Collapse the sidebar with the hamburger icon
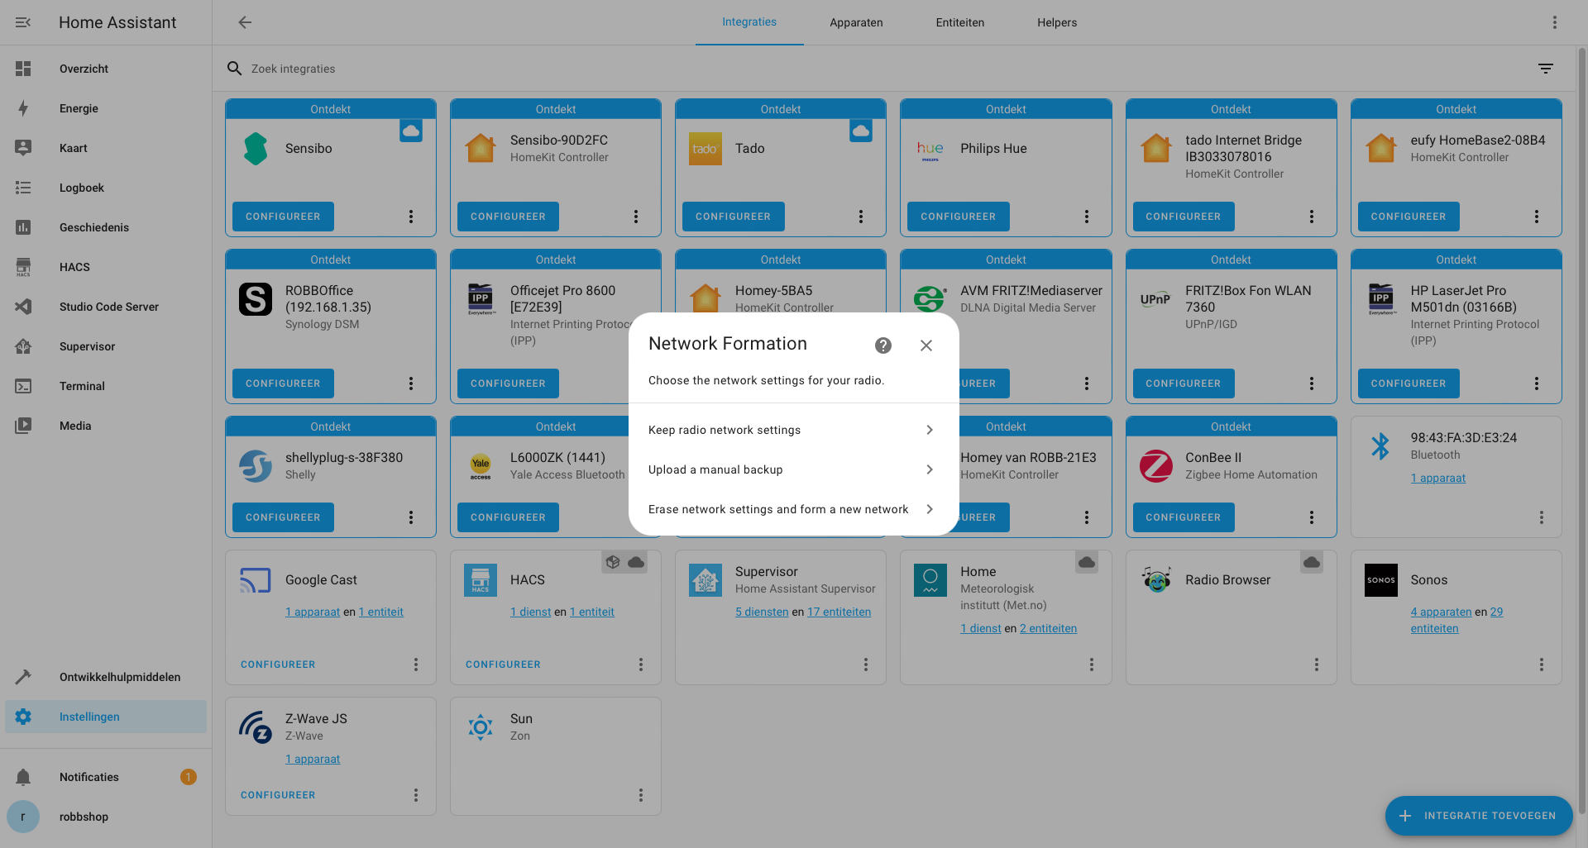 point(23,22)
